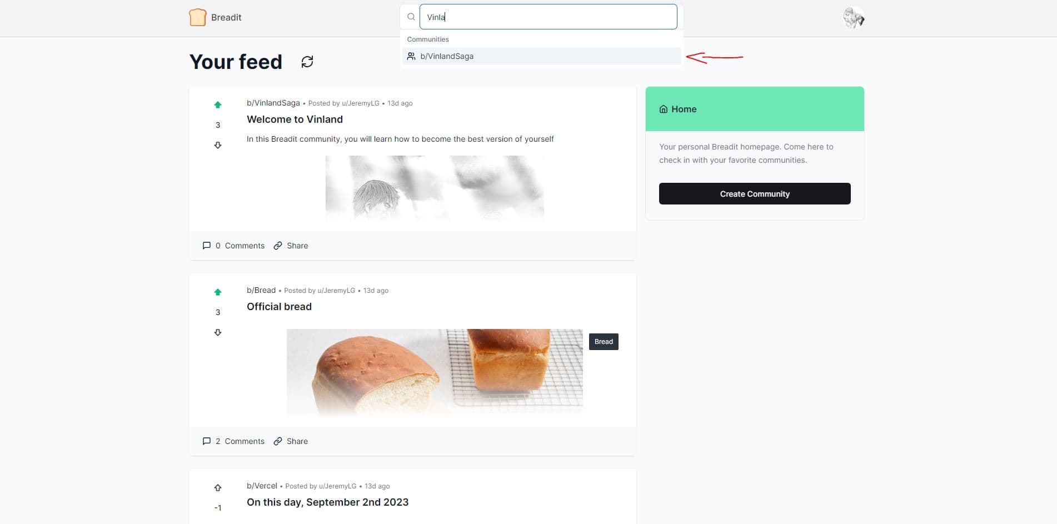
Task: Upvote the Welcome to Vinland post
Action: click(x=218, y=105)
